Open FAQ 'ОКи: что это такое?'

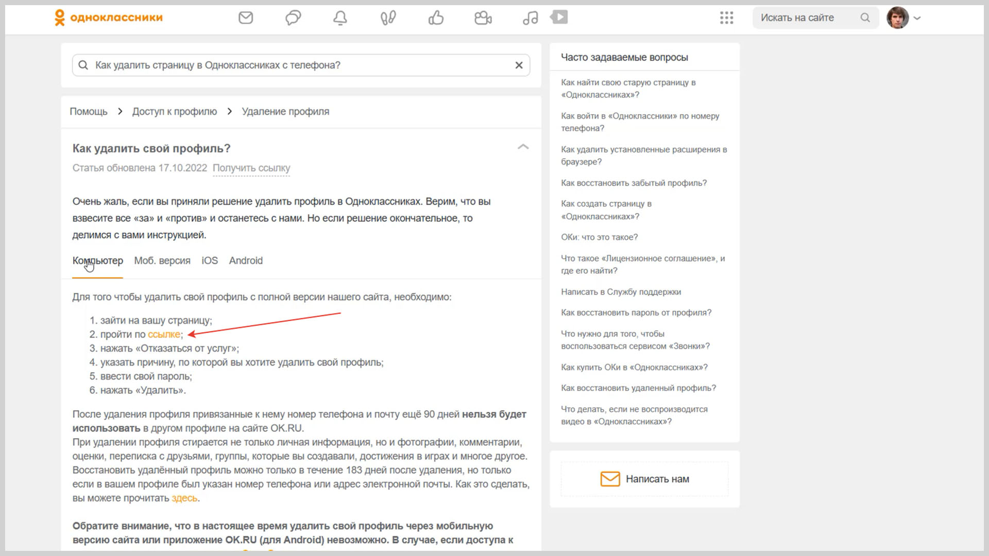[x=600, y=237]
